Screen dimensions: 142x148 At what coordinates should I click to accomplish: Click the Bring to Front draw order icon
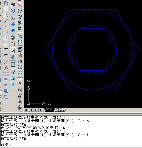click(6, 79)
